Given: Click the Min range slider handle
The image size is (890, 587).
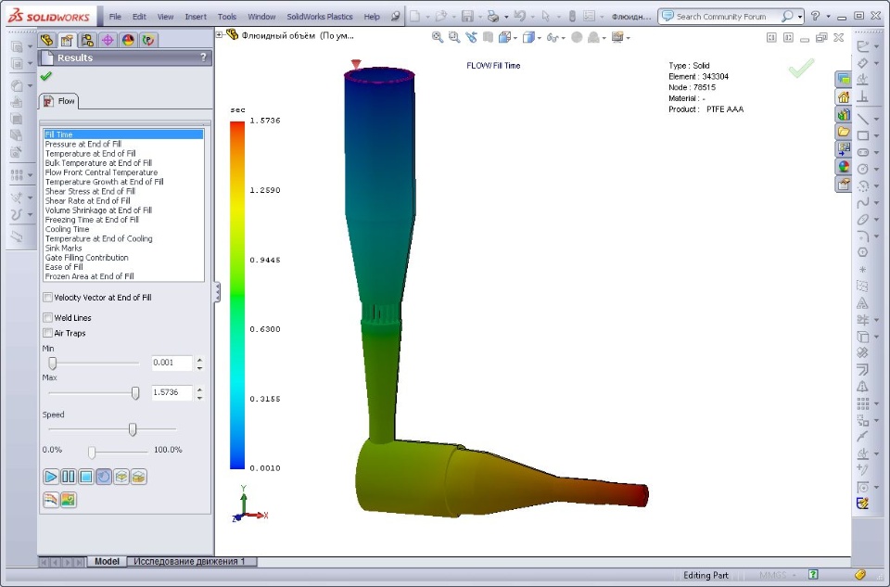Looking at the screenshot, I should 52,363.
